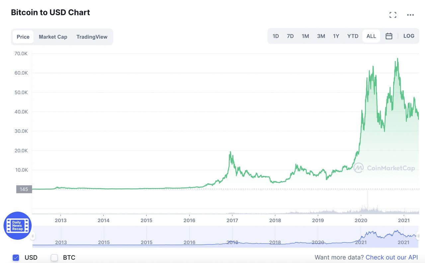Switch to the TradingView tab
Viewport: 425px width, 263px height.
92,37
